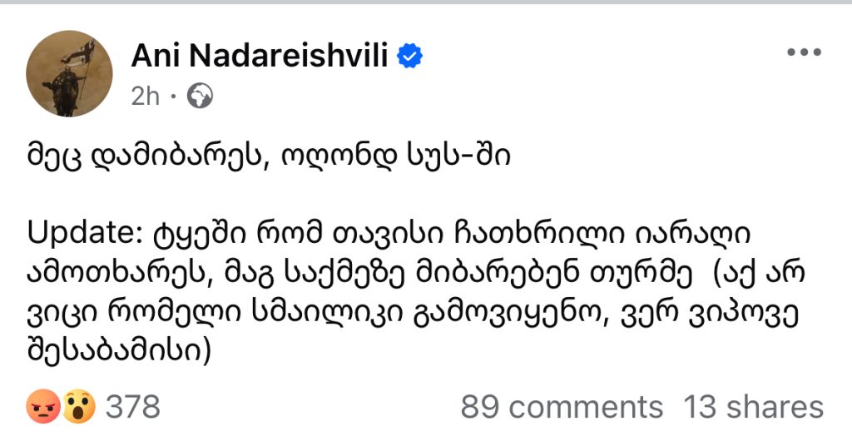Image resolution: width=852 pixels, height=446 pixels.
Task: Open the Ani Nadareishvili profile name link
Action: click(261, 57)
